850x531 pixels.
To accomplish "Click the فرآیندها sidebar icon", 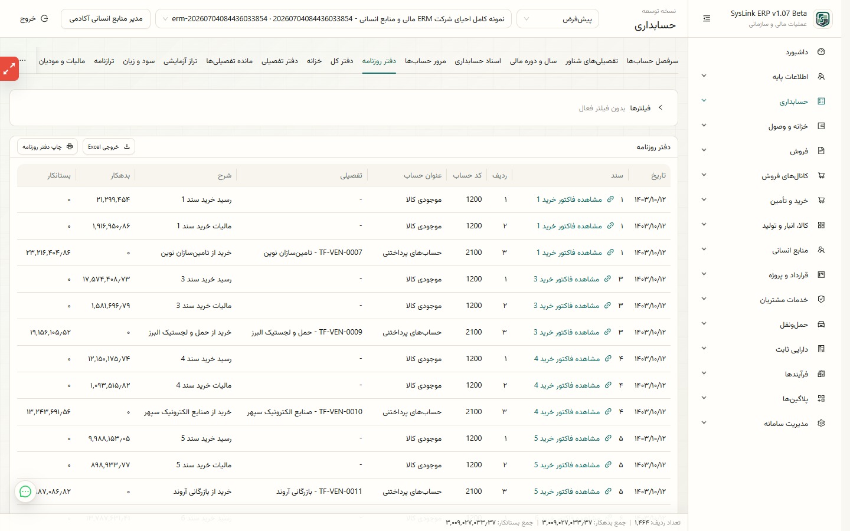I will (821, 374).
